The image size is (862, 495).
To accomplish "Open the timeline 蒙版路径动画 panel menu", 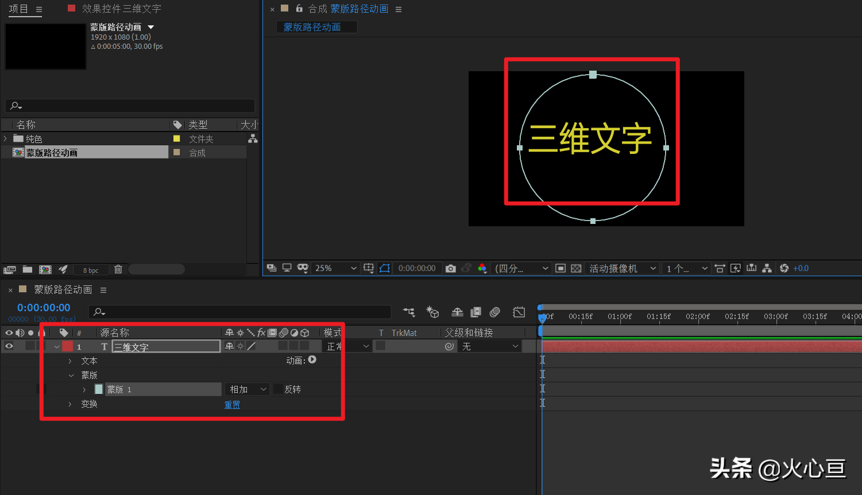I will click(x=103, y=290).
